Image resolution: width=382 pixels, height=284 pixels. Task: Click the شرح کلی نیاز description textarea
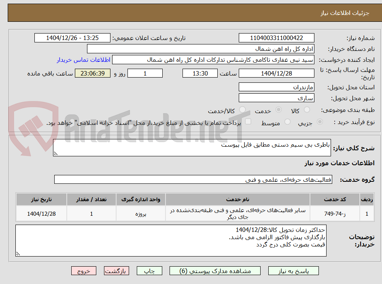(x=192, y=147)
